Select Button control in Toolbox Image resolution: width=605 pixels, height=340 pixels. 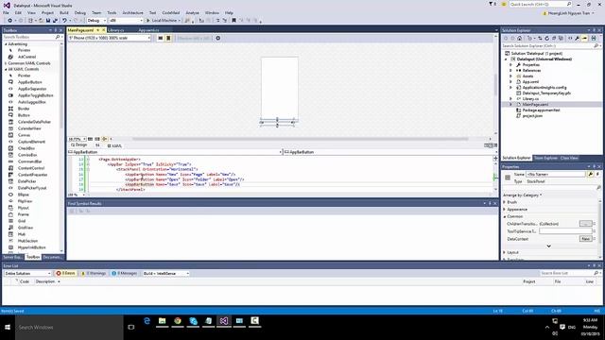(24, 115)
